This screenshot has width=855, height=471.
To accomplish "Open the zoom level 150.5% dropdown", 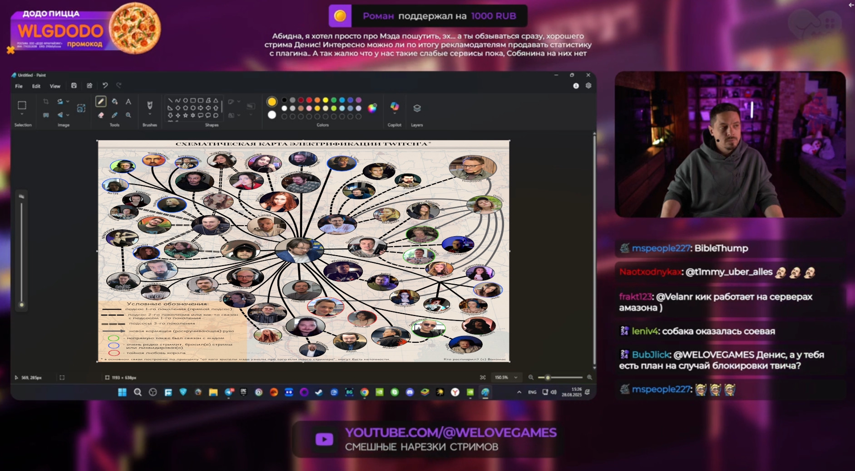I will (506, 377).
